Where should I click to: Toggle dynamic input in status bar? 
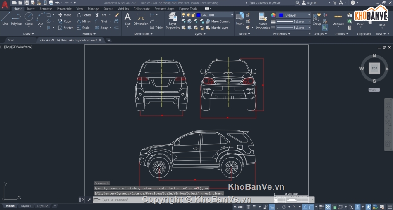coord(272,207)
